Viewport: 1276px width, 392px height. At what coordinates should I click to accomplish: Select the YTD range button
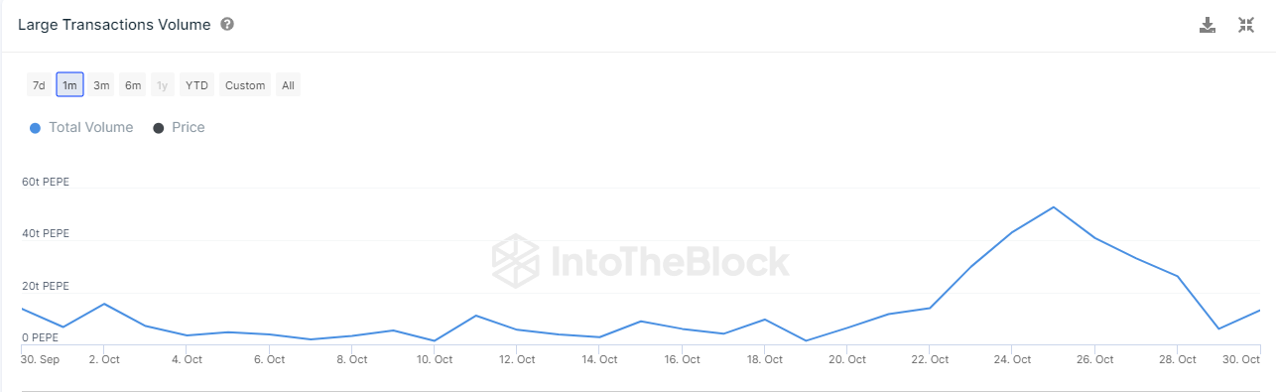pyautogui.click(x=197, y=85)
